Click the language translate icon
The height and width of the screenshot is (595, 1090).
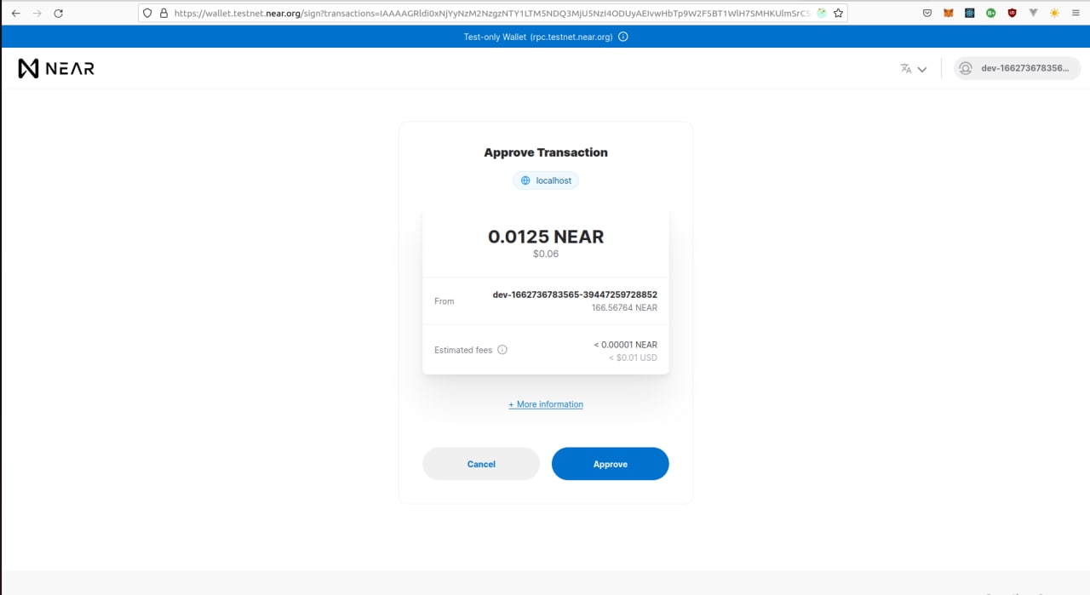coord(906,69)
